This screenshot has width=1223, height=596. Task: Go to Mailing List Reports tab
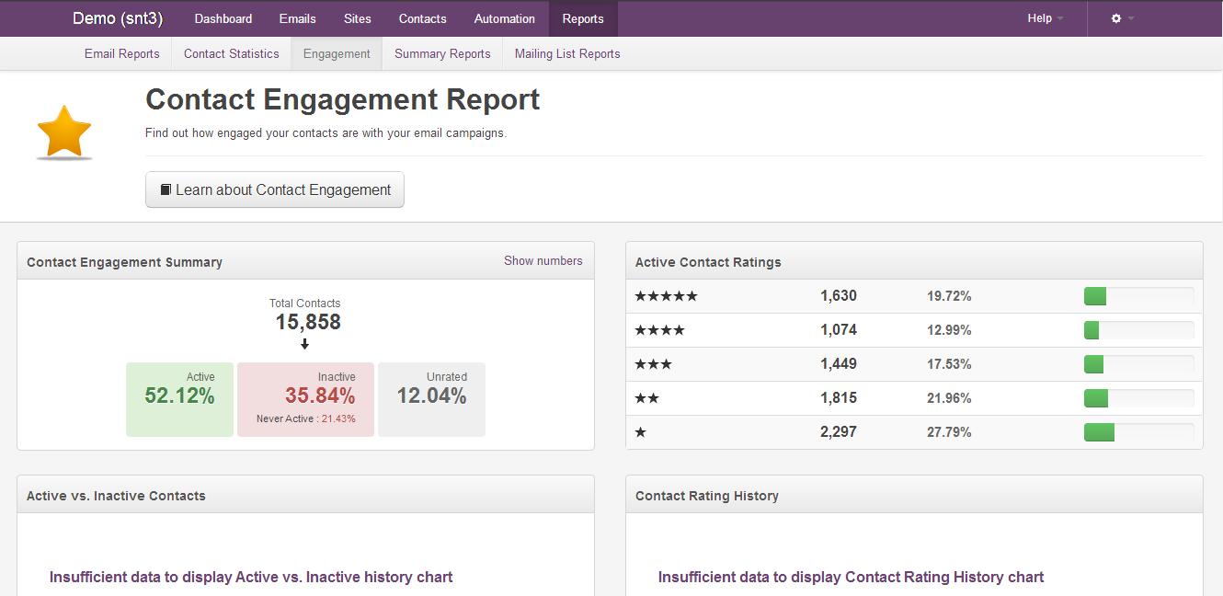coord(566,54)
